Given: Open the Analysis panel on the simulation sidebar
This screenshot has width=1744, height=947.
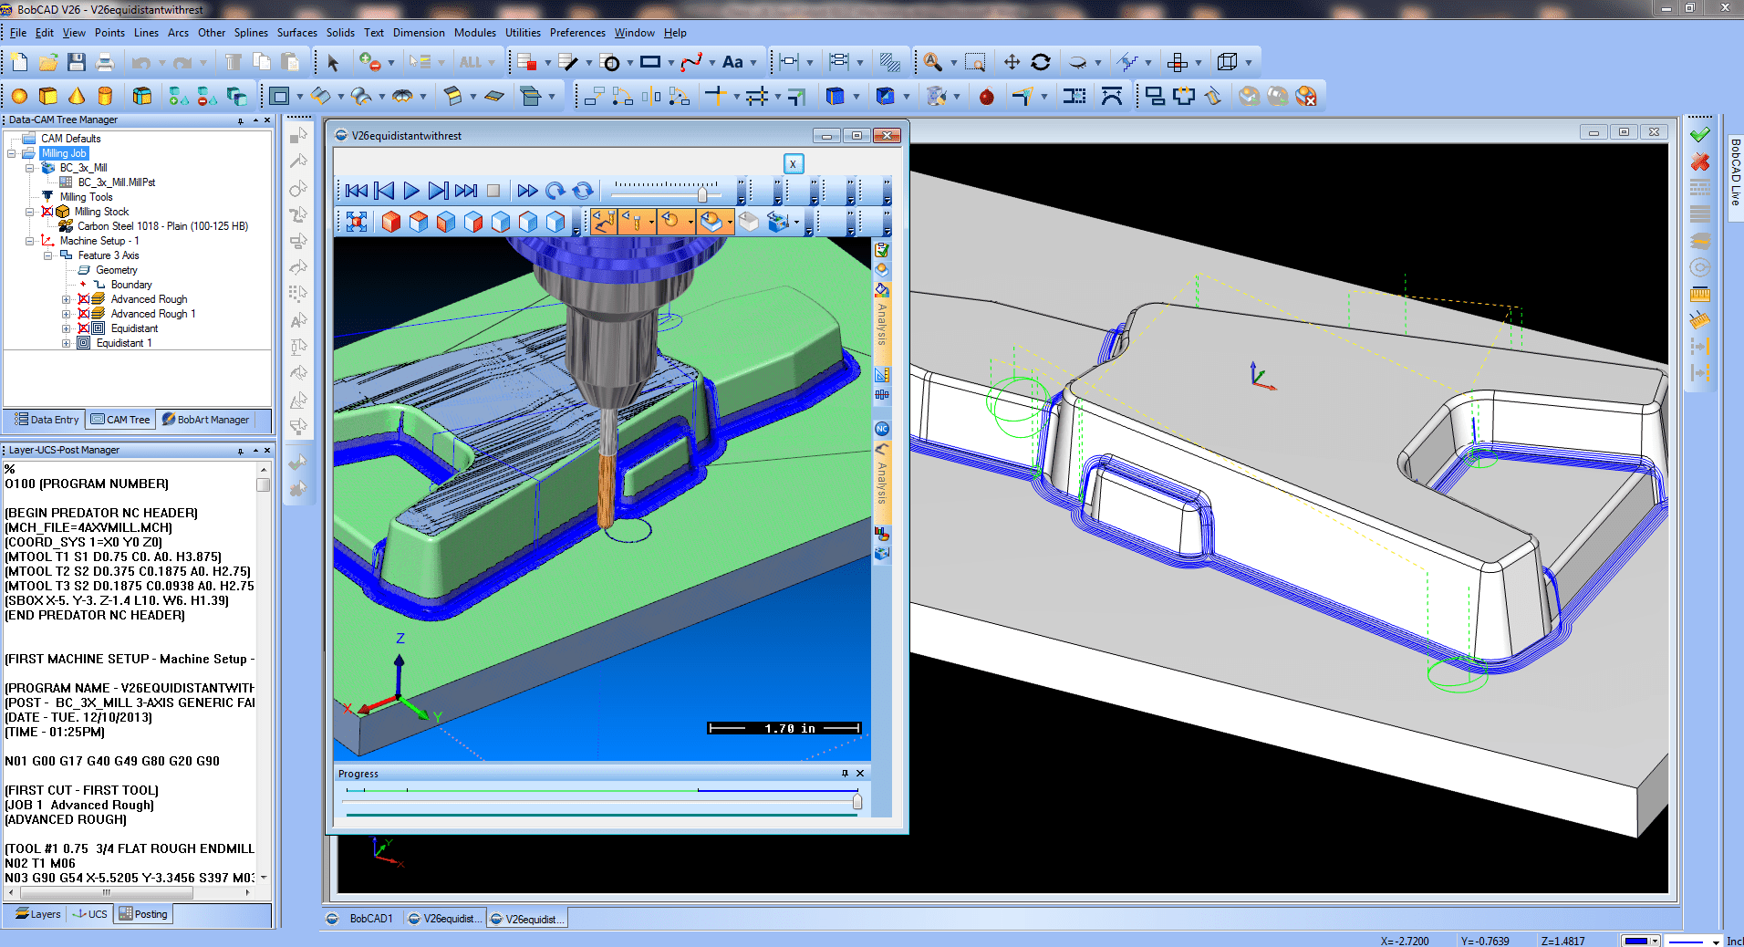Looking at the screenshot, I should (x=881, y=328).
